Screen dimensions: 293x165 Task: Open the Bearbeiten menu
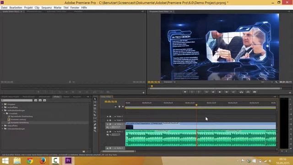tap(16, 7)
